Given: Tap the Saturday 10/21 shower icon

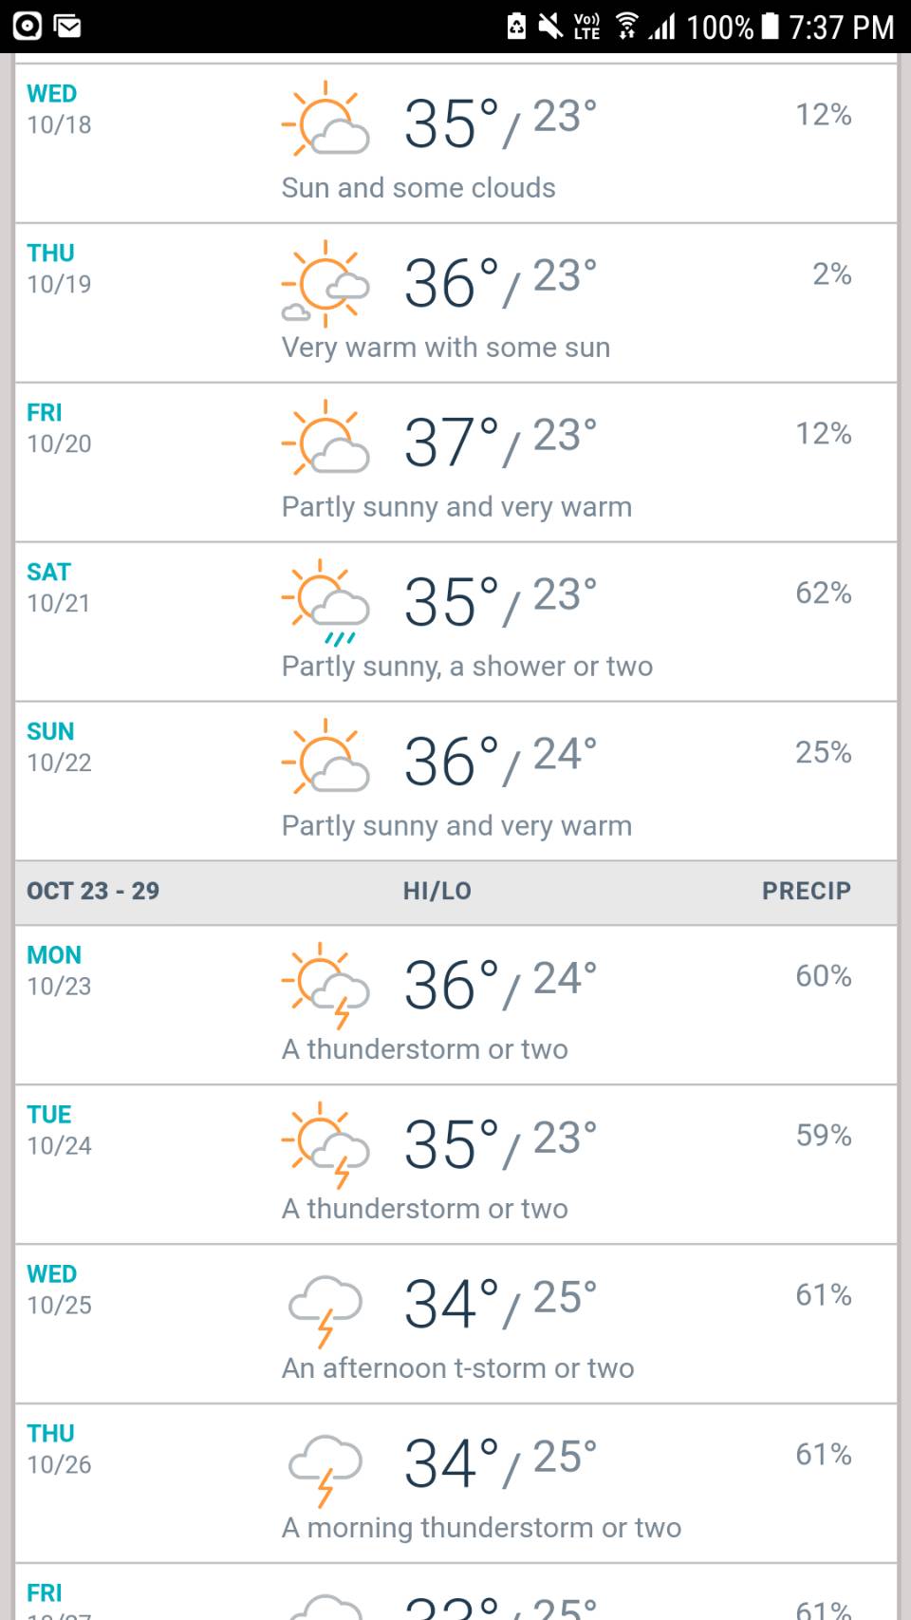Looking at the screenshot, I should click(325, 602).
